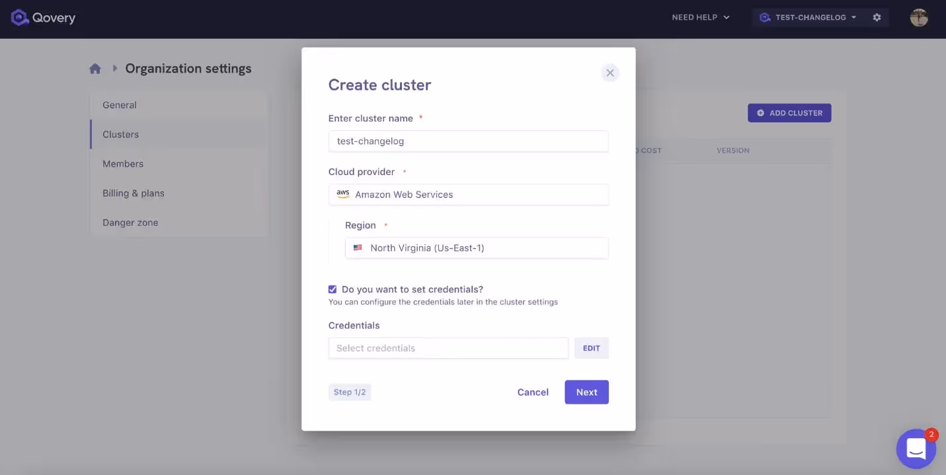The height and width of the screenshot is (475, 946).
Task: Open the Region selector
Action: click(476, 248)
